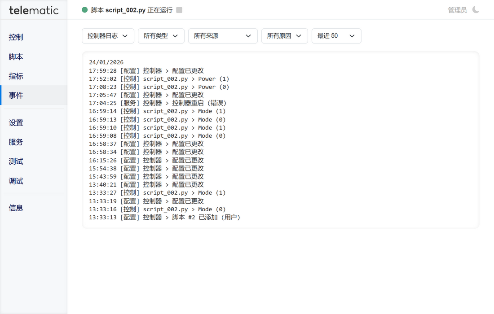
Task: Go to 控制 in sidebar
Action: click(x=16, y=37)
